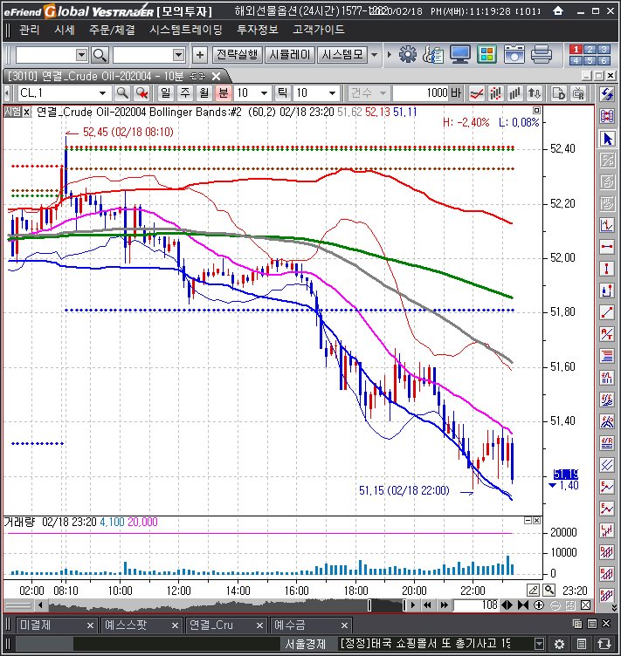Expand the minute interval dropdown showing 10
The image size is (621, 656).
tap(266, 92)
